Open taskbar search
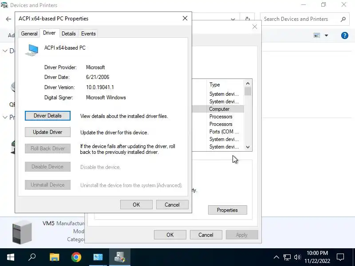Viewport: 355px width, 266px height. [32, 257]
